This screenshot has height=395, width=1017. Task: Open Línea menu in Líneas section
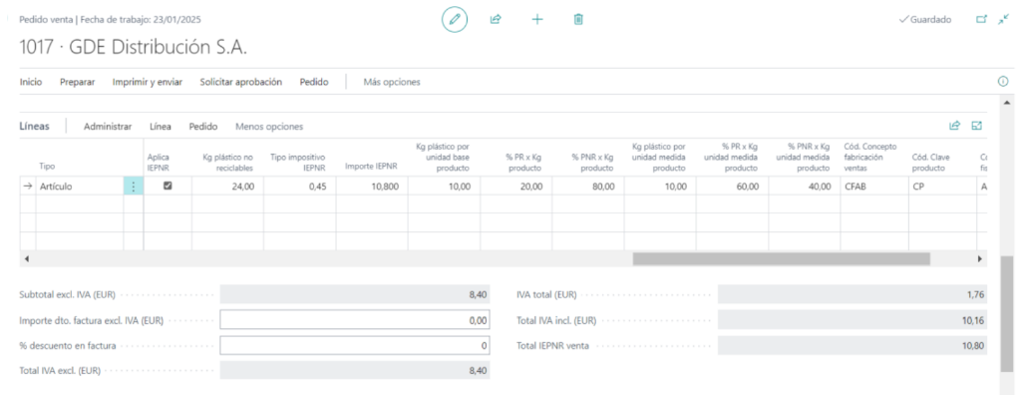click(161, 127)
